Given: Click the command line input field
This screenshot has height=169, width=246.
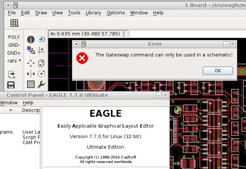Looking at the screenshot, I should click(x=187, y=34).
